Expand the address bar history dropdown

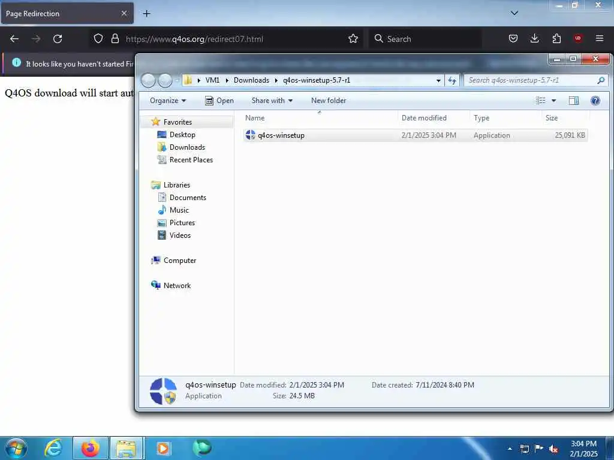(438, 81)
